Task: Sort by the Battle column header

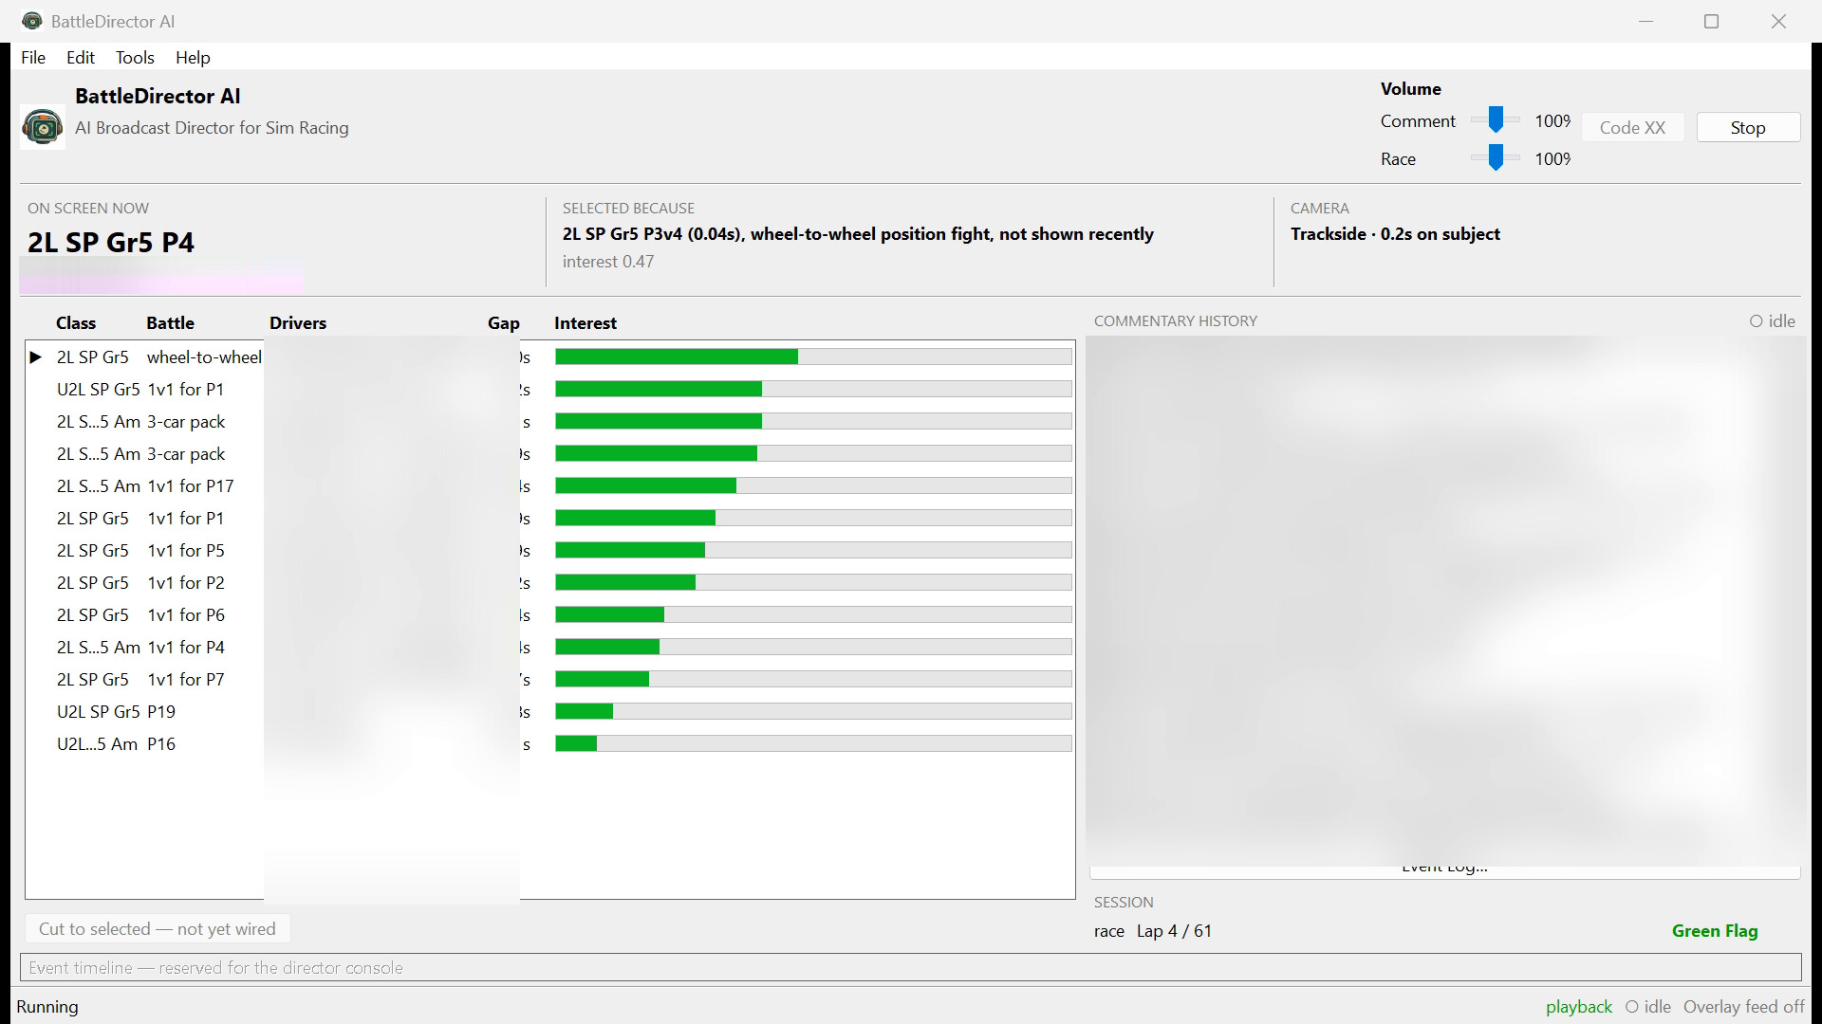Action: [170, 323]
